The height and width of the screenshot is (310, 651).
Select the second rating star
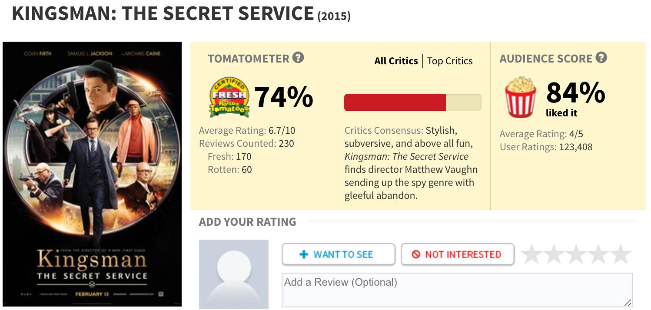click(555, 254)
